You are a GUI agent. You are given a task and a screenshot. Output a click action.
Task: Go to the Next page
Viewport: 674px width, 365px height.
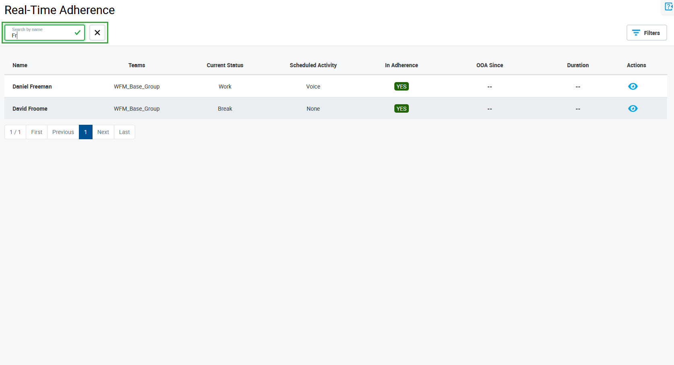point(103,132)
